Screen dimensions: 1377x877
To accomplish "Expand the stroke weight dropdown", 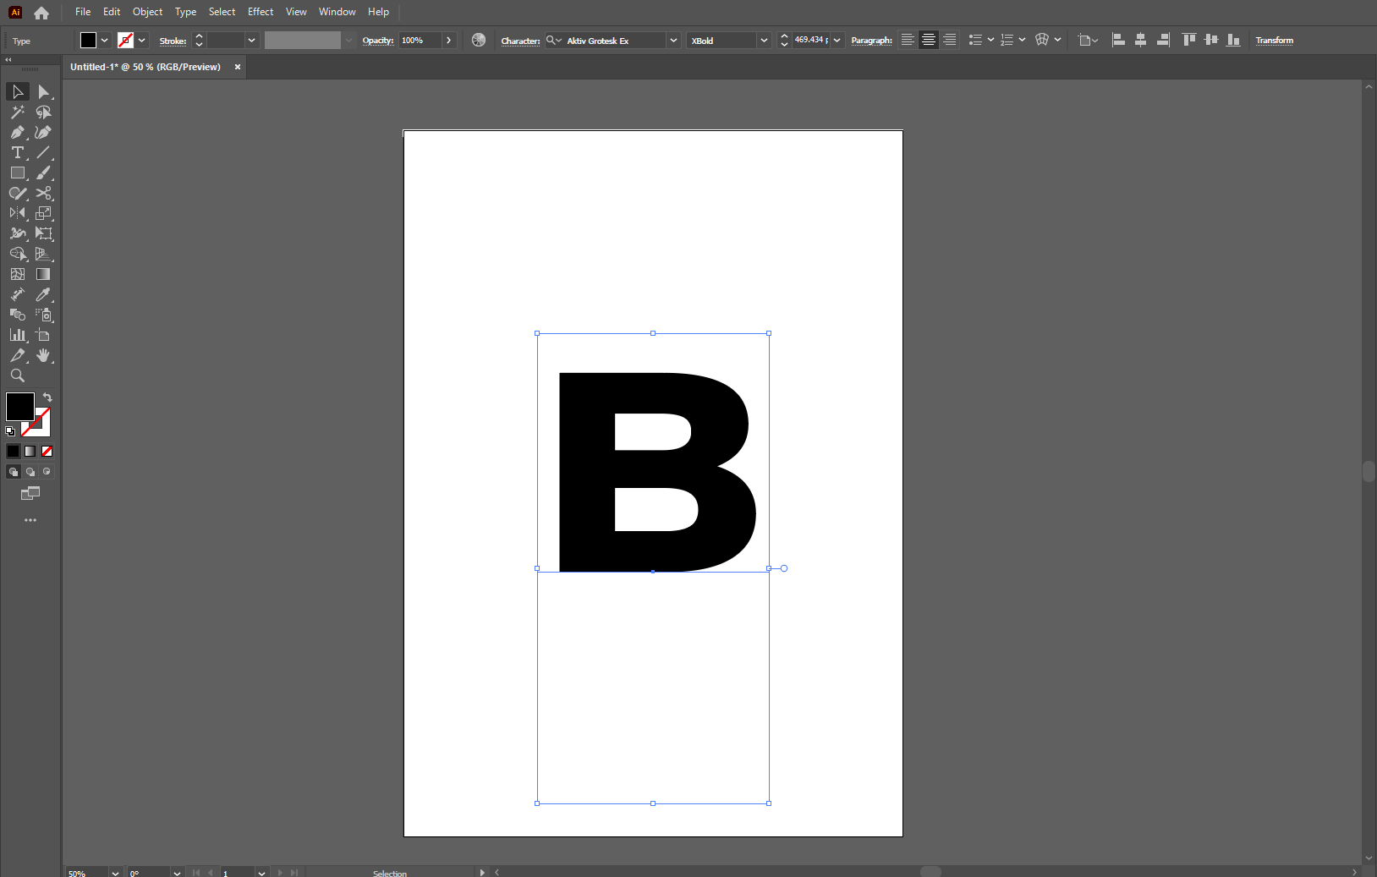I will coord(251,41).
